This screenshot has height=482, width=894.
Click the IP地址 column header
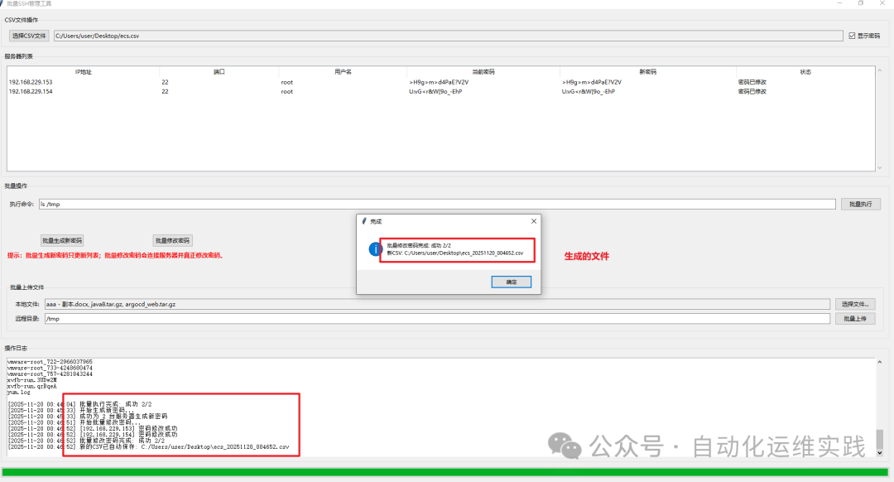point(84,72)
